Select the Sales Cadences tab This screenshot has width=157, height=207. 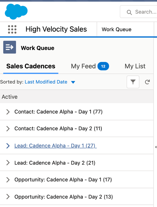click(31, 66)
